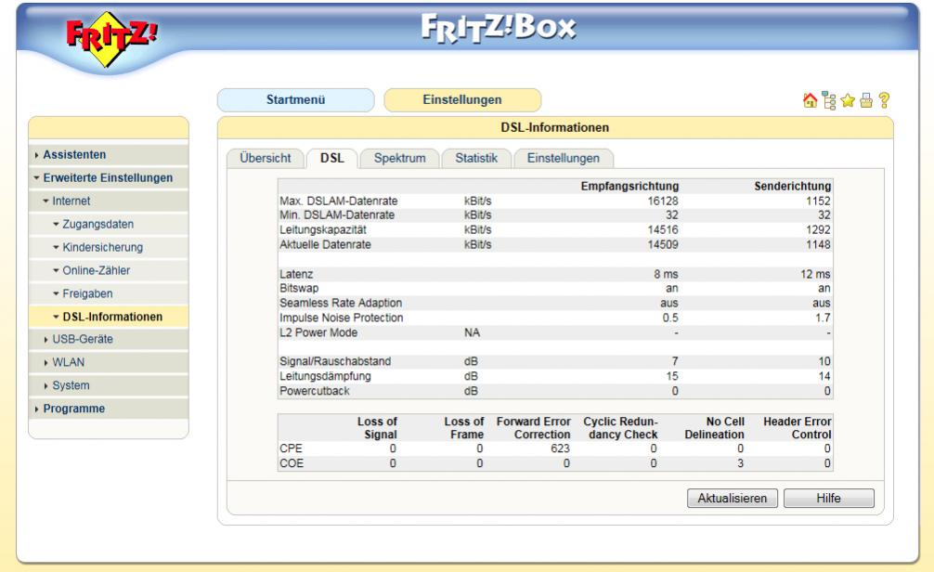Click the Hilfe button

pyautogui.click(x=828, y=498)
